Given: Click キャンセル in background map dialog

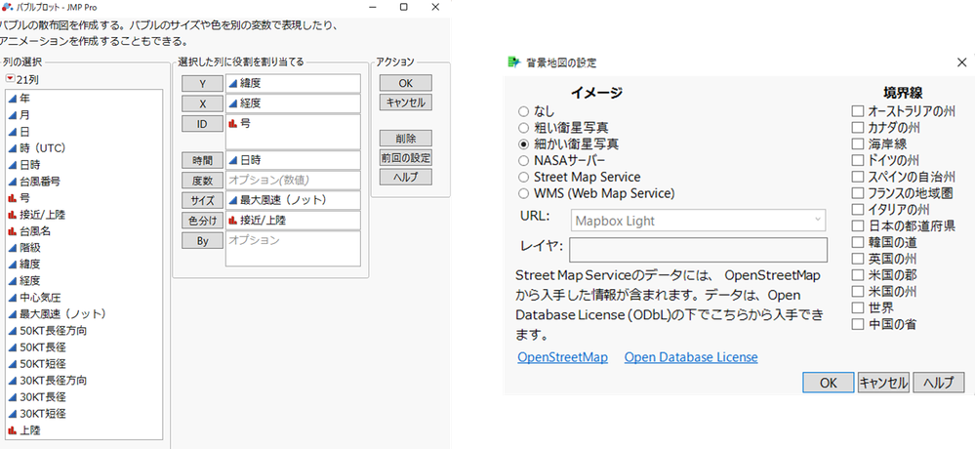Looking at the screenshot, I should (x=883, y=383).
